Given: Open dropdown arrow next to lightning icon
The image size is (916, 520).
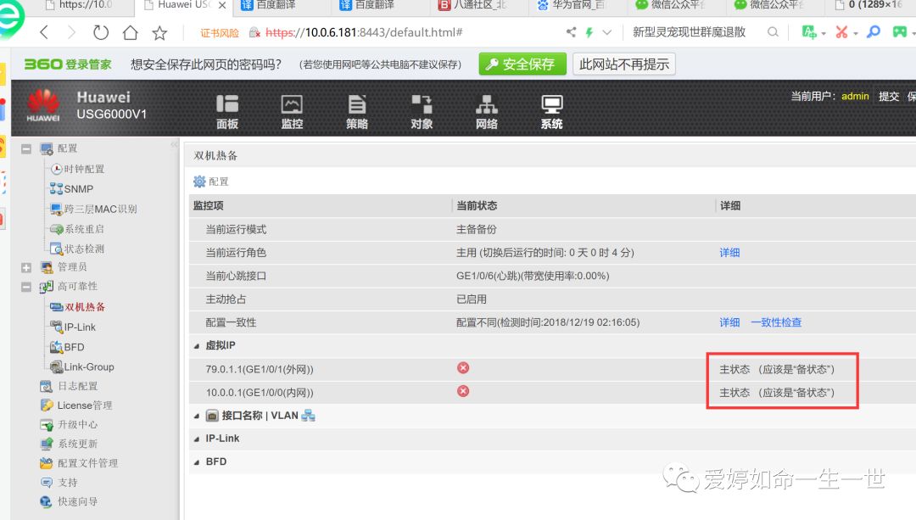Looking at the screenshot, I should 607,33.
